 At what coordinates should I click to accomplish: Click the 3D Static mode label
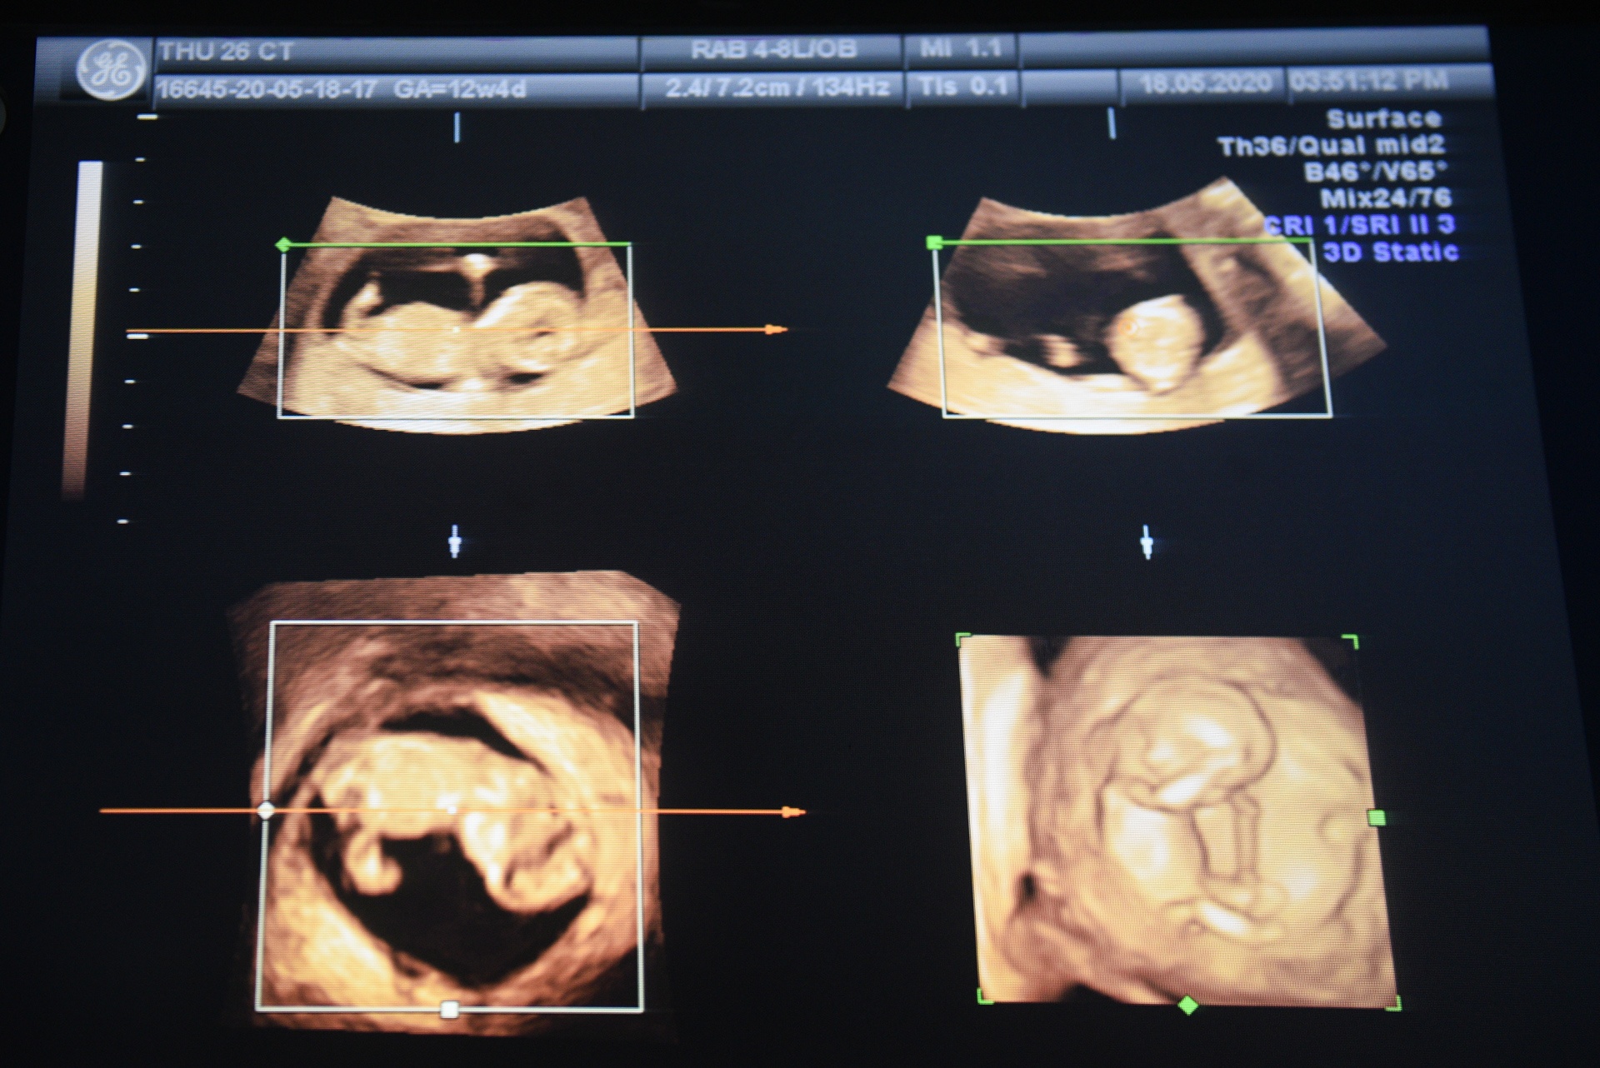pyautogui.click(x=1390, y=252)
